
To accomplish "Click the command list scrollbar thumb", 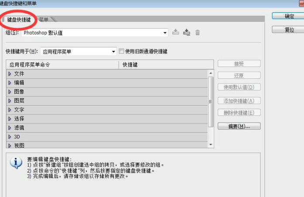I will 211,102.
